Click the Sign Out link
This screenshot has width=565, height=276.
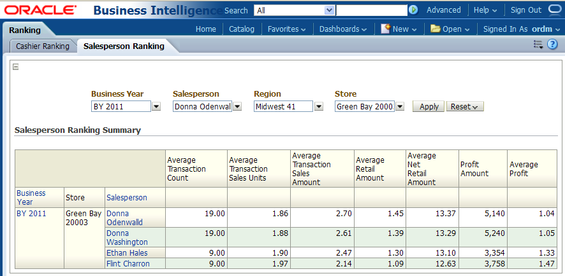tap(526, 10)
